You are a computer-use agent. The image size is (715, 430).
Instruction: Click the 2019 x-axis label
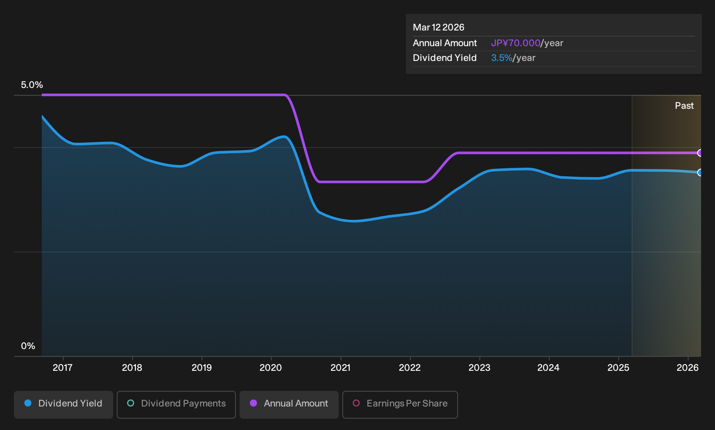coord(202,368)
